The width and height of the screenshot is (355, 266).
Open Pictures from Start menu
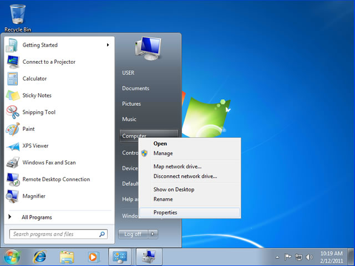131,104
